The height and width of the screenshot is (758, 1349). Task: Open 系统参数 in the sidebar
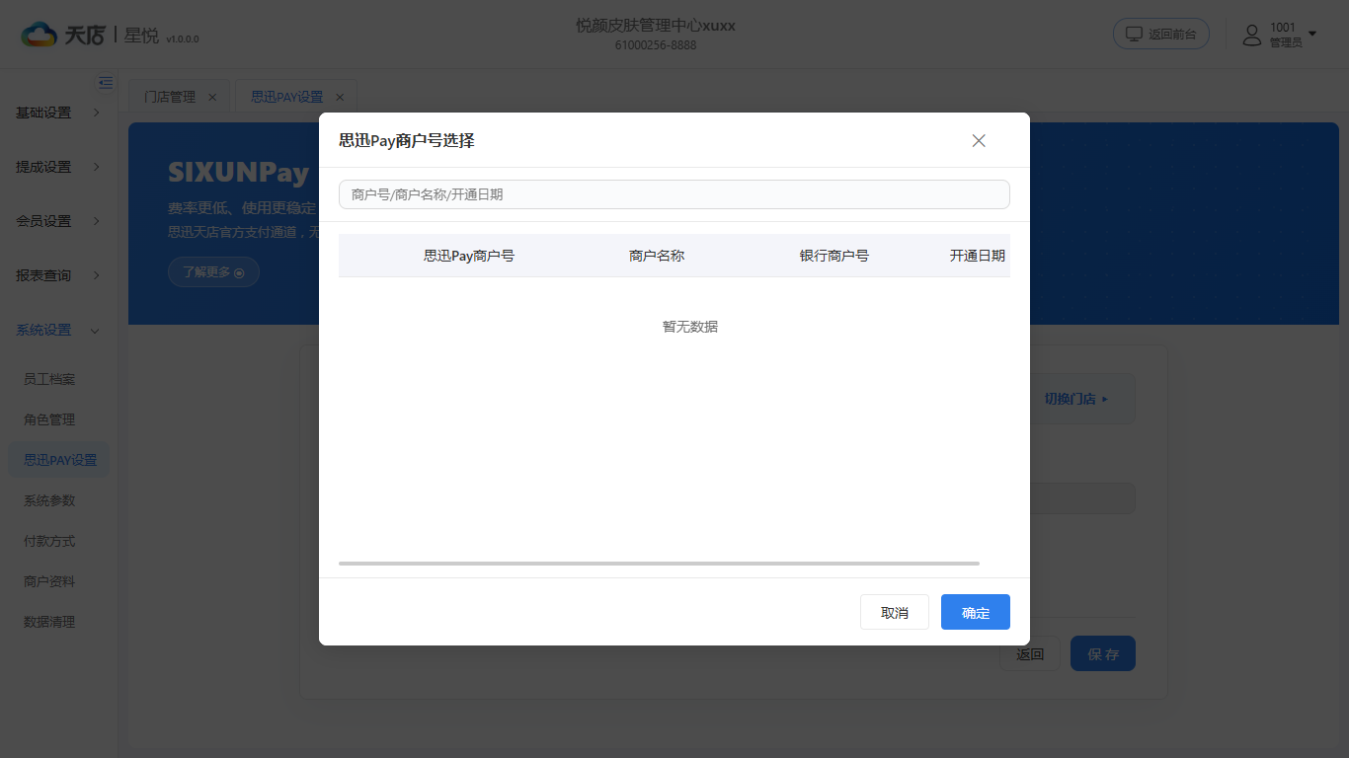tap(49, 500)
